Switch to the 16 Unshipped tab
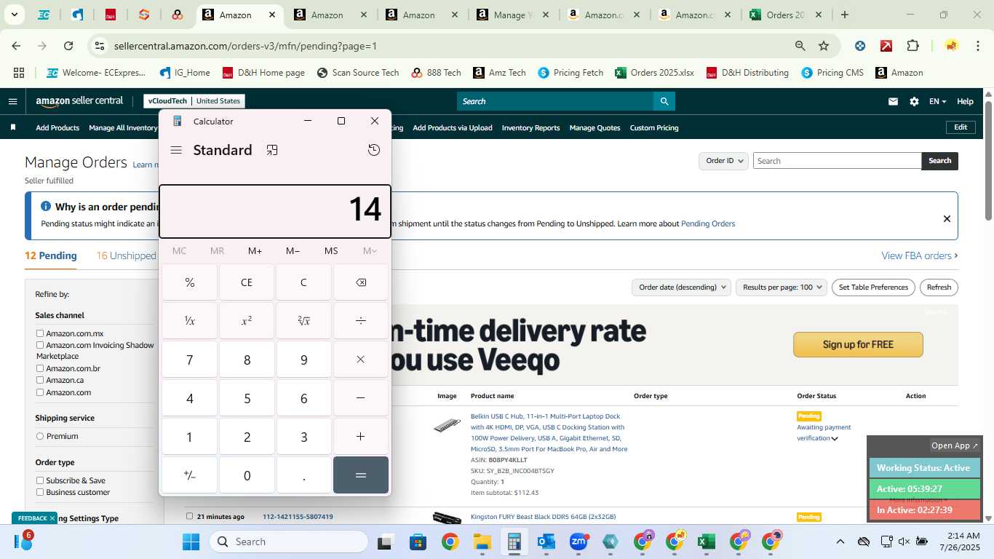 coord(126,255)
